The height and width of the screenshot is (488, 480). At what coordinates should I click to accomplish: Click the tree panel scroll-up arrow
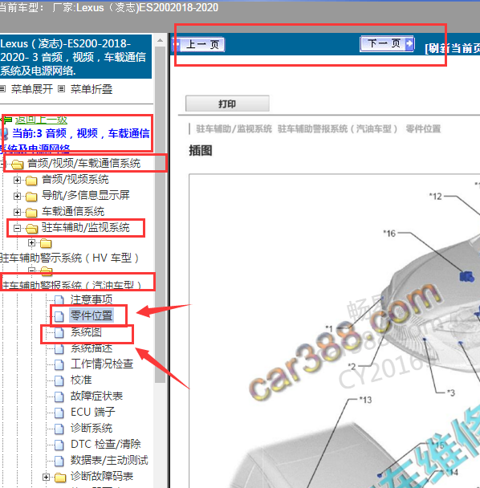click(160, 40)
